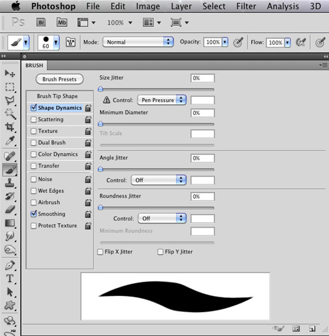
Task: Open the Image menu
Action: click(148, 6)
